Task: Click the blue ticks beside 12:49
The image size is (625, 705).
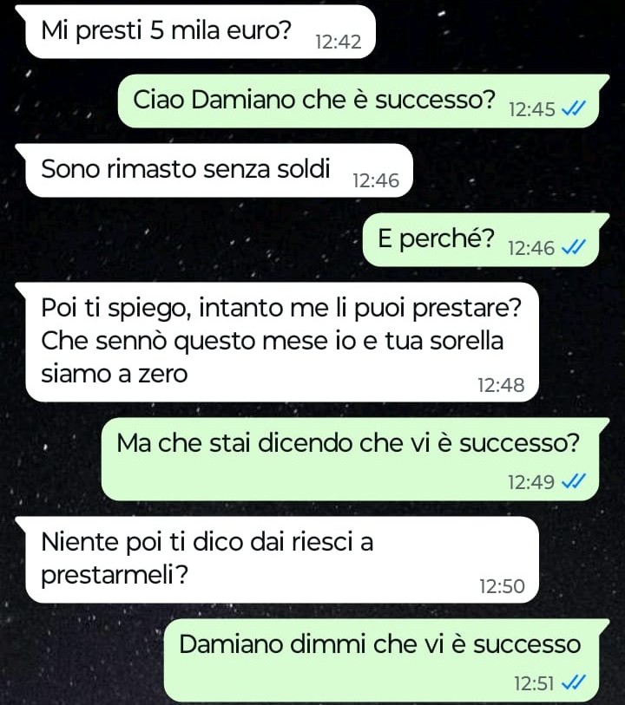Action: point(574,481)
